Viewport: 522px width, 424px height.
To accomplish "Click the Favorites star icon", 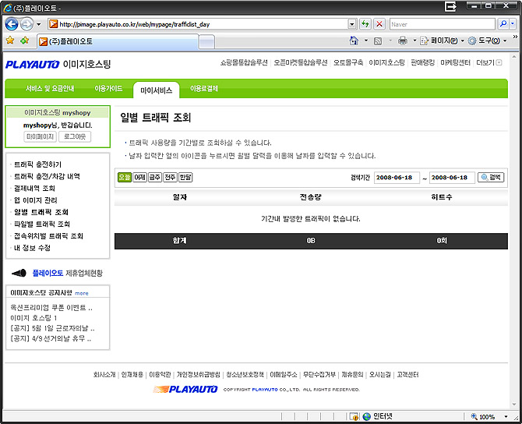I will [10, 41].
